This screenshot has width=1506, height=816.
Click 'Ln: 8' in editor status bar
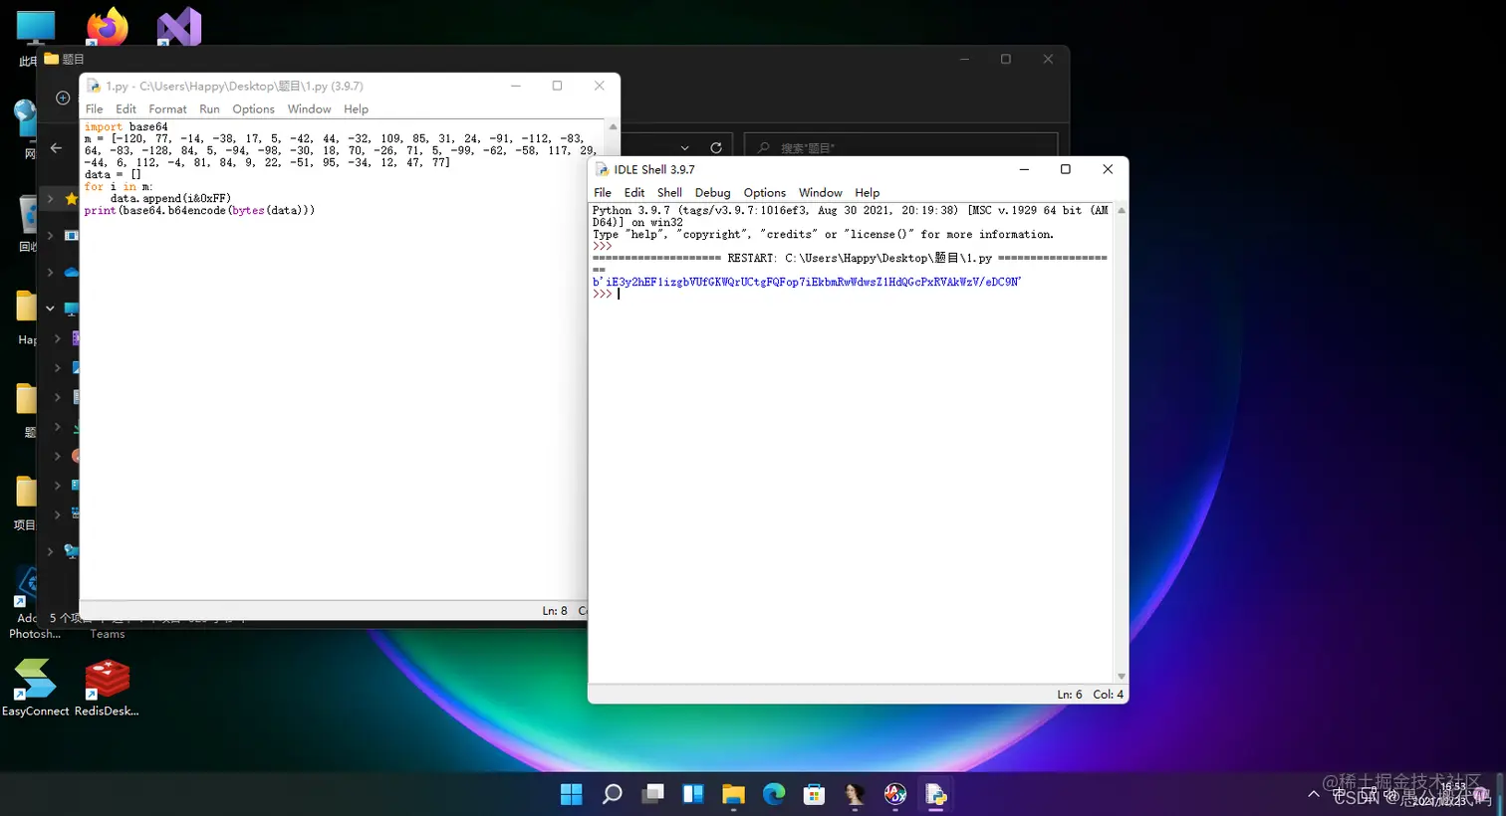[555, 610]
